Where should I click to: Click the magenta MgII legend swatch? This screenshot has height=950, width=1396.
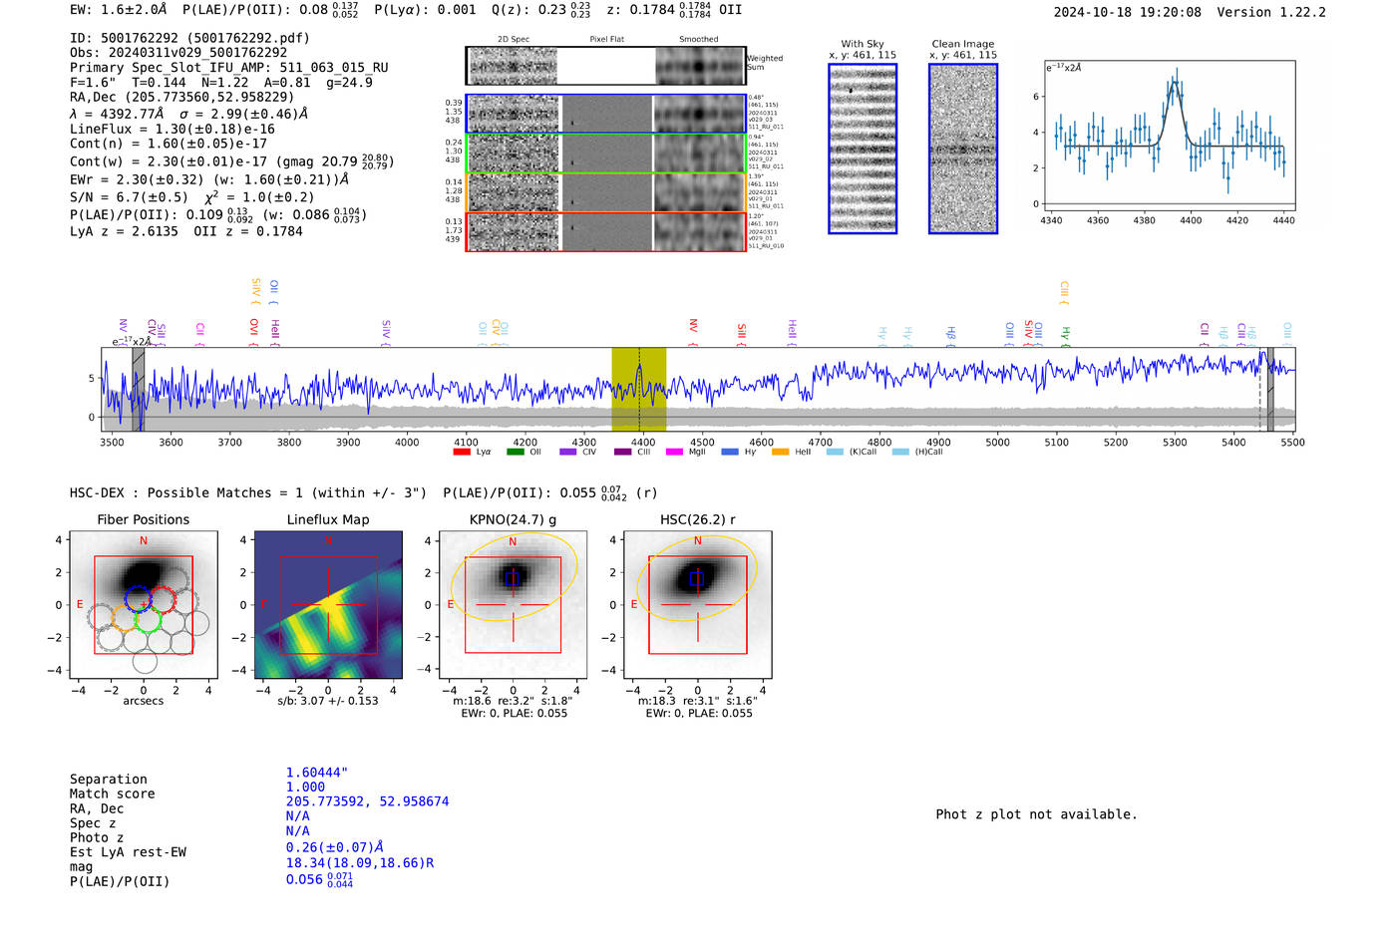click(x=674, y=452)
